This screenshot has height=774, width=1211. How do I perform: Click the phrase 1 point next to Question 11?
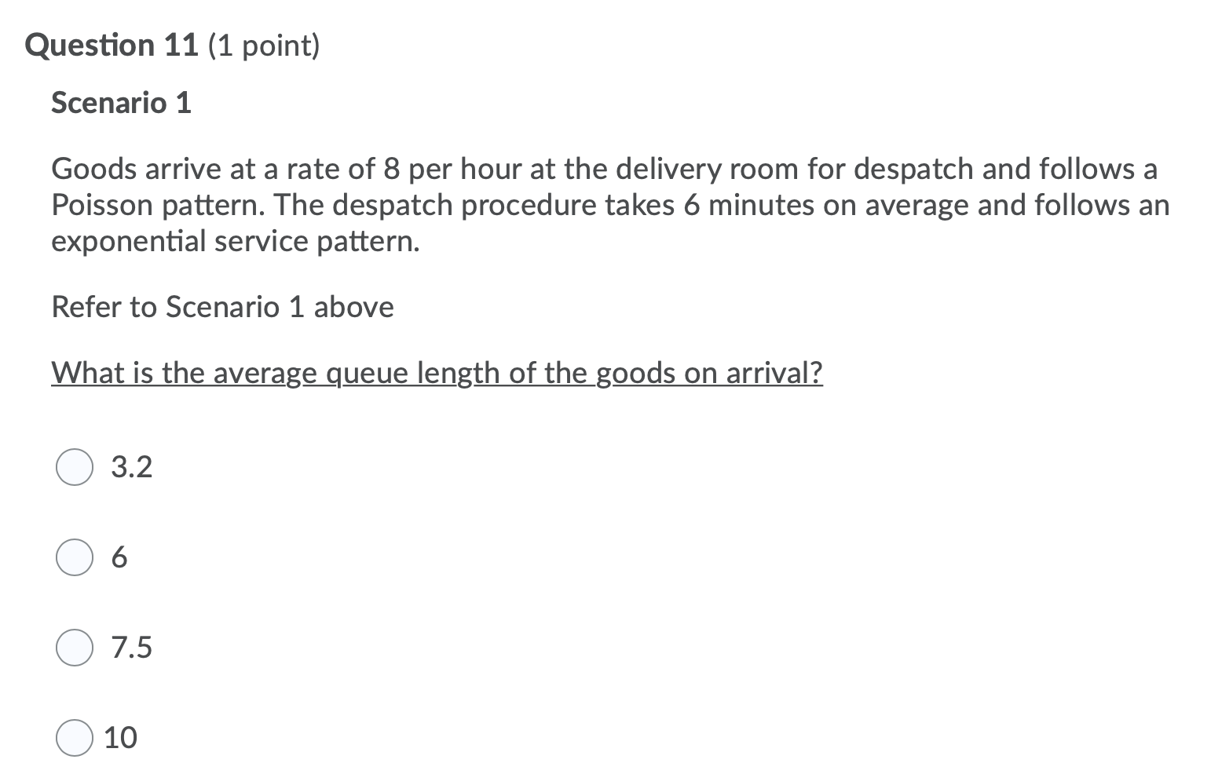pos(264,46)
